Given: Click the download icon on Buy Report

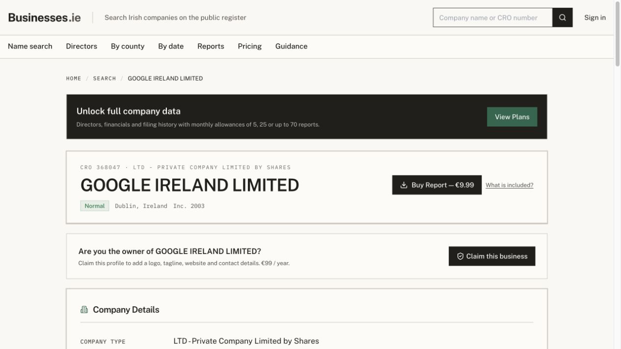Looking at the screenshot, I should pyautogui.click(x=404, y=185).
